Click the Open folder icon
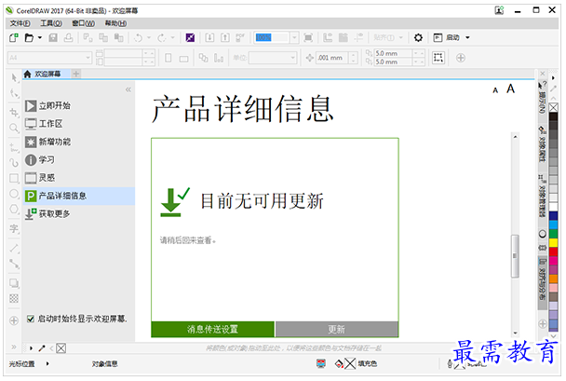This screenshot has width=566, height=381. click(29, 37)
